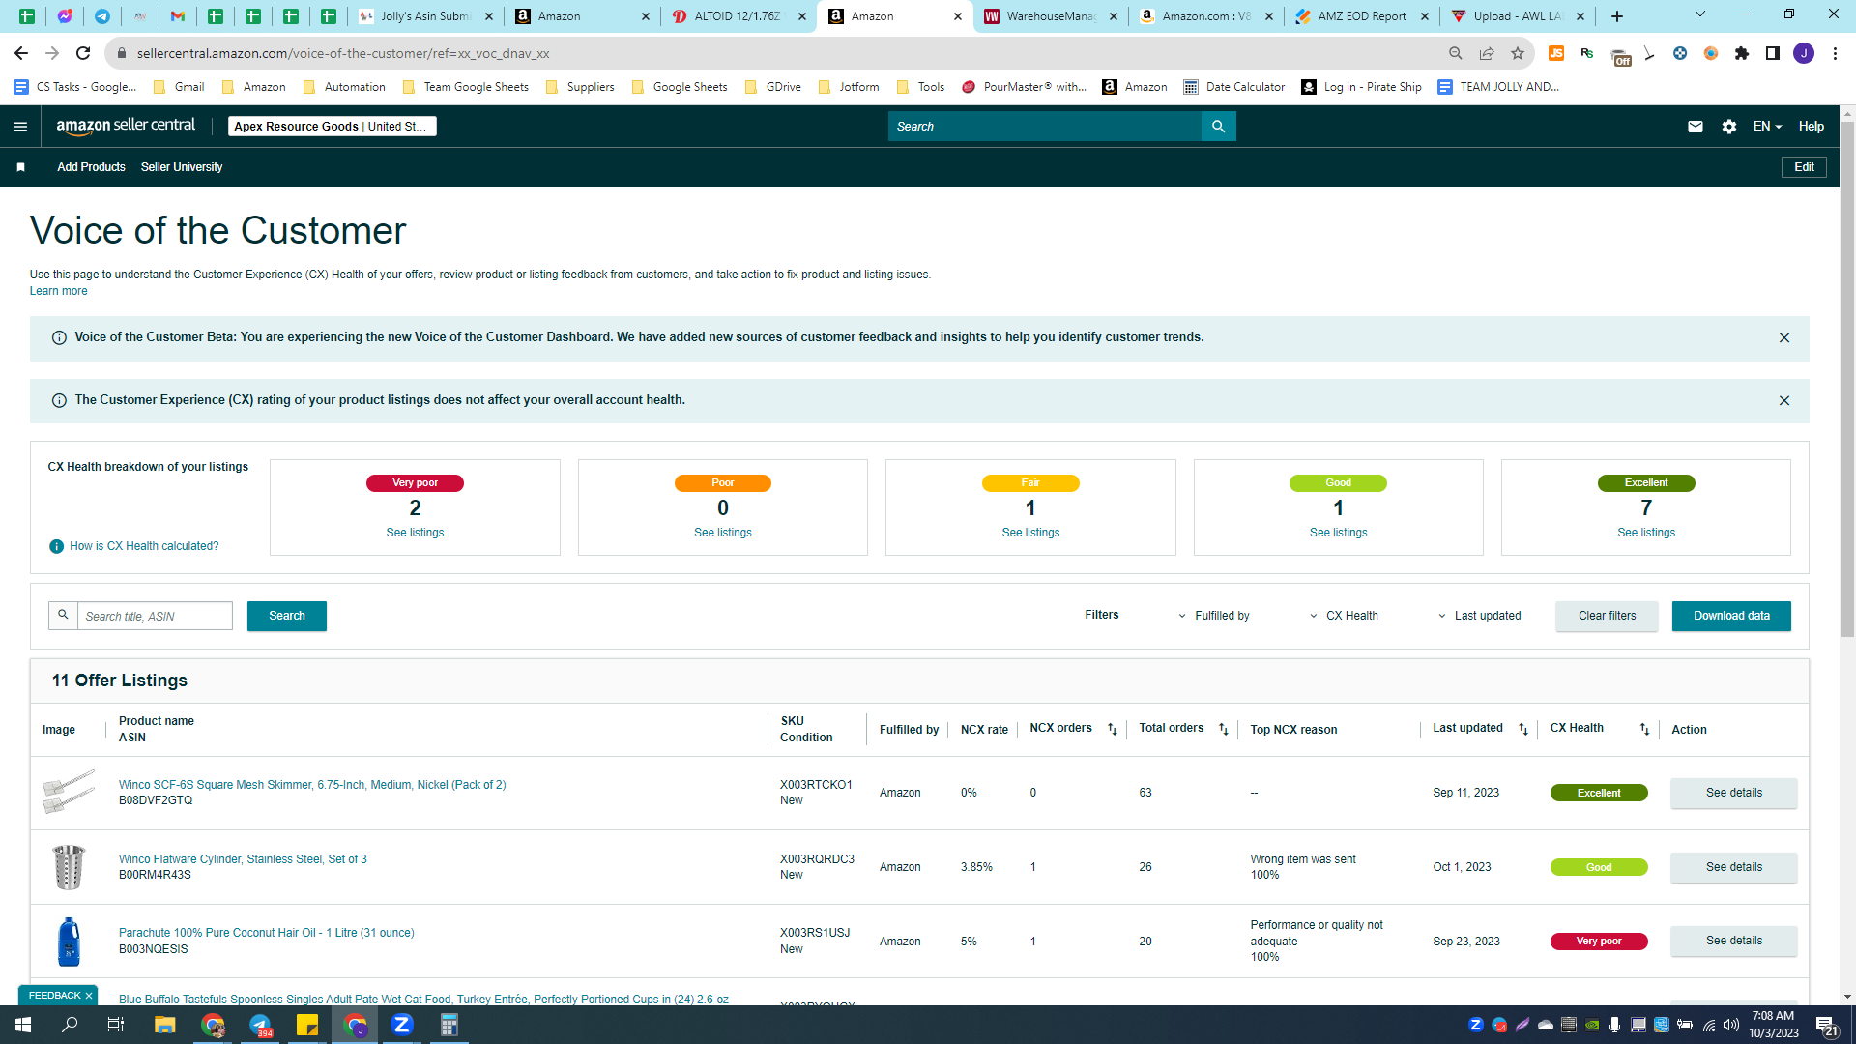The height and width of the screenshot is (1044, 1856).
Task: Click the Winco Flatware Cylinder thumbnail
Action: [x=69, y=867]
